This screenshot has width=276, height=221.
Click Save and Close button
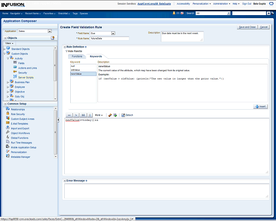[x=247, y=27]
